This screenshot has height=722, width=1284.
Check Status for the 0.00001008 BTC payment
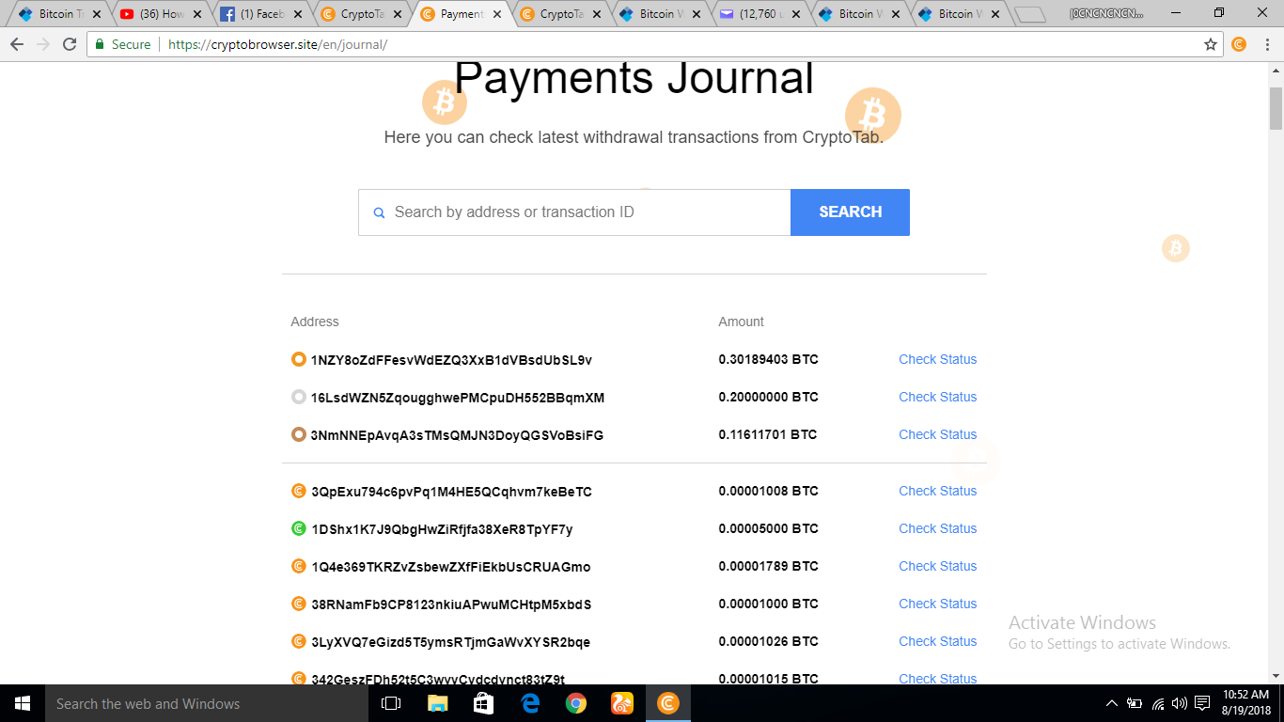[937, 491]
